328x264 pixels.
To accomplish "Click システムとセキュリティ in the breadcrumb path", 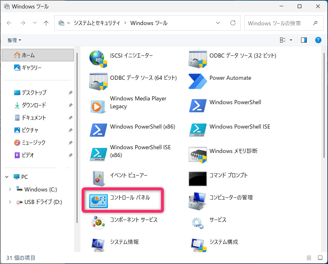I will [x=97, y=23].
